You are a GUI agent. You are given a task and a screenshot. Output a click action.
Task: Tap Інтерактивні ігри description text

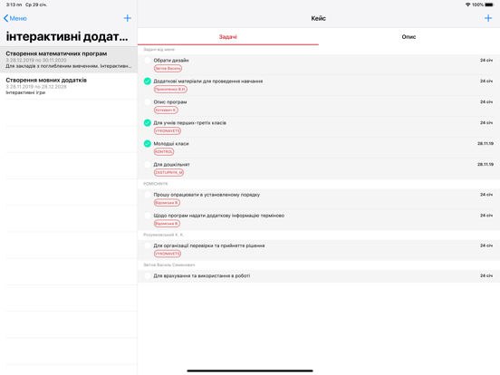(x=25, y=92)
